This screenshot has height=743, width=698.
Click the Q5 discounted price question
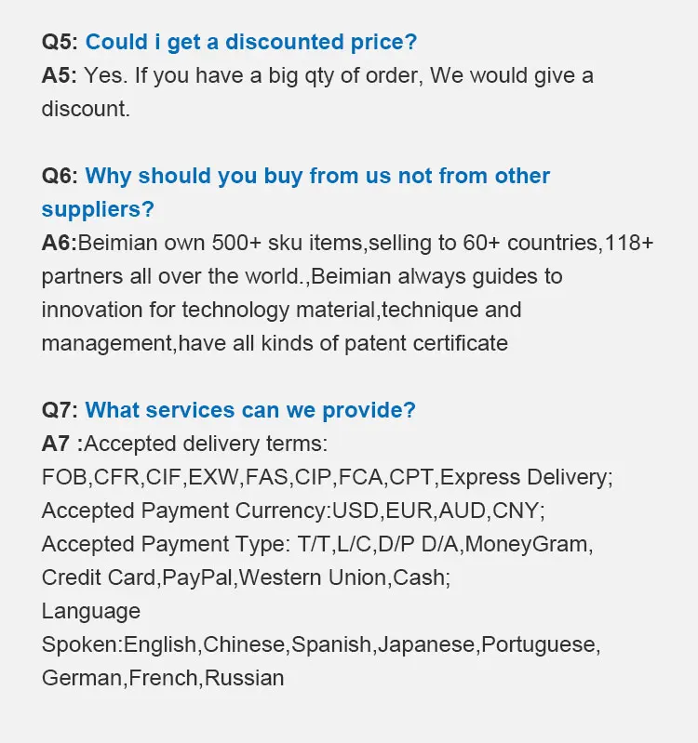tap(251, 42)
